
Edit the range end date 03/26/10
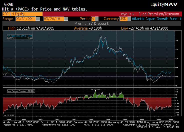53,19
